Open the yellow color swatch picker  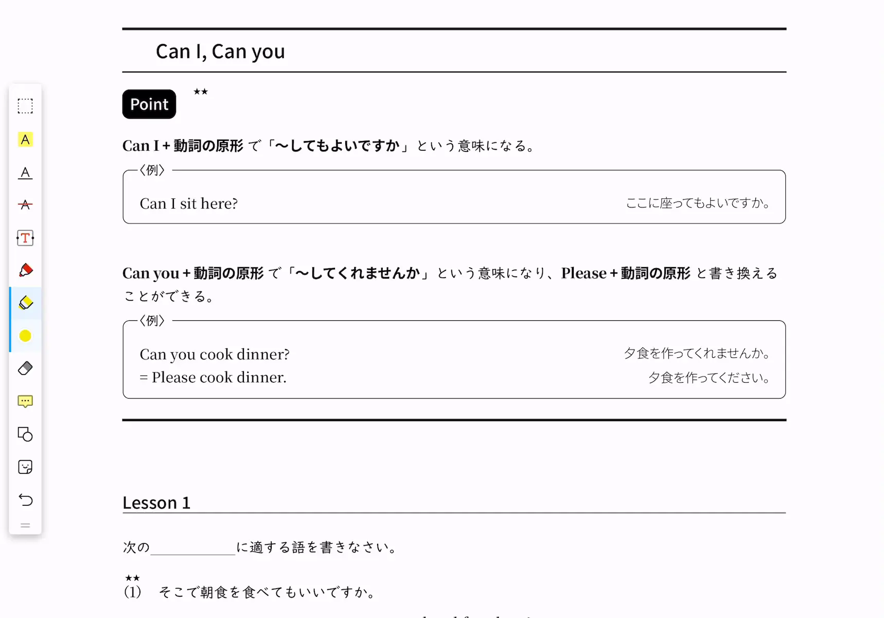pyautogui.click(x=25, y=336)
